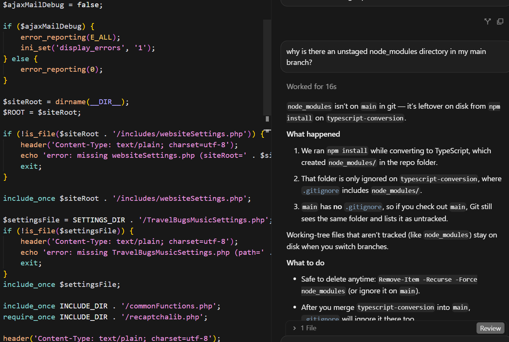The image size is (509, 342).
Task: Click the '$ajaxMailDebug = false;' line
Action: coord(52,5)
